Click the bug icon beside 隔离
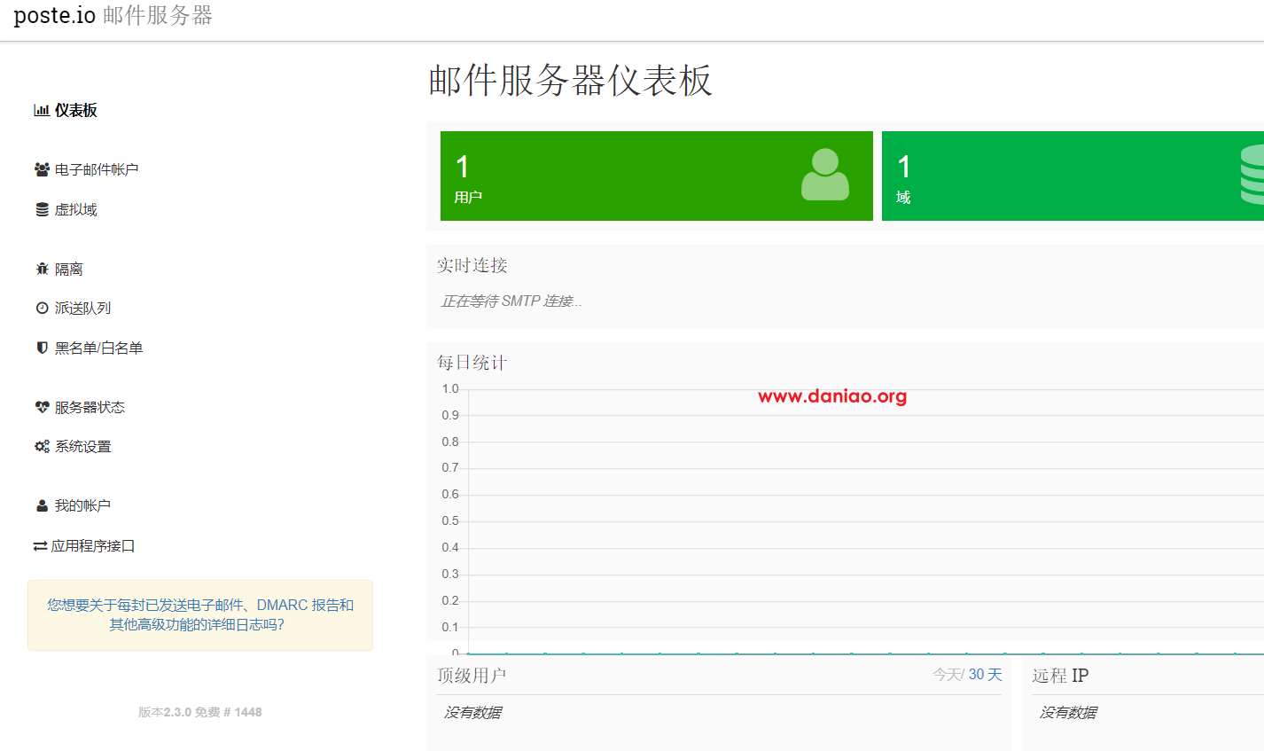The width and height of the screenshot is (1264, 751). tap(42, 269)
